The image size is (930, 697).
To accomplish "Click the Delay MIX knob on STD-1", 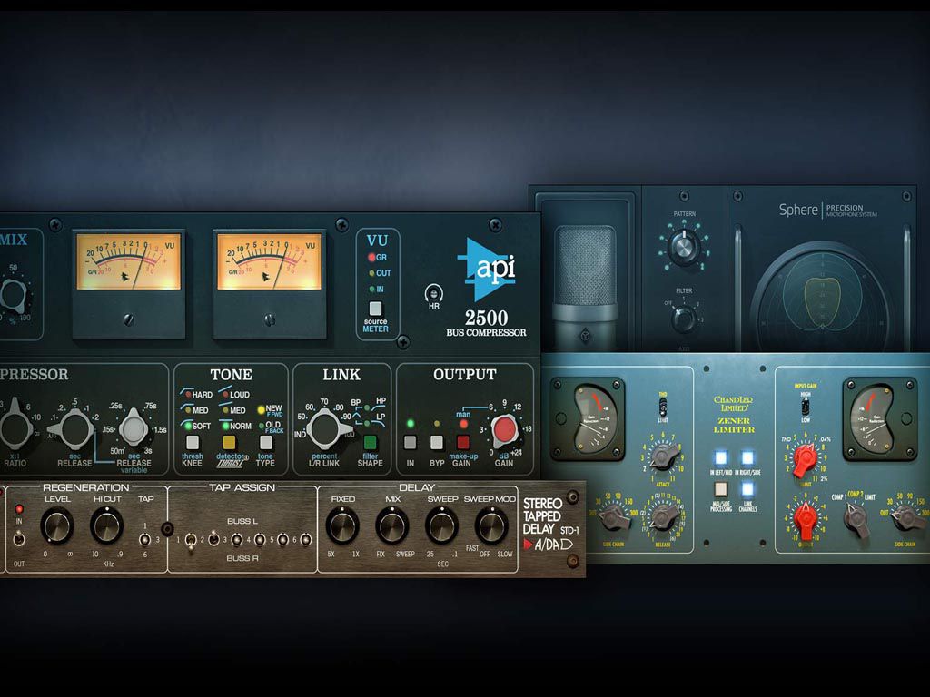I will tap(392, 526).
